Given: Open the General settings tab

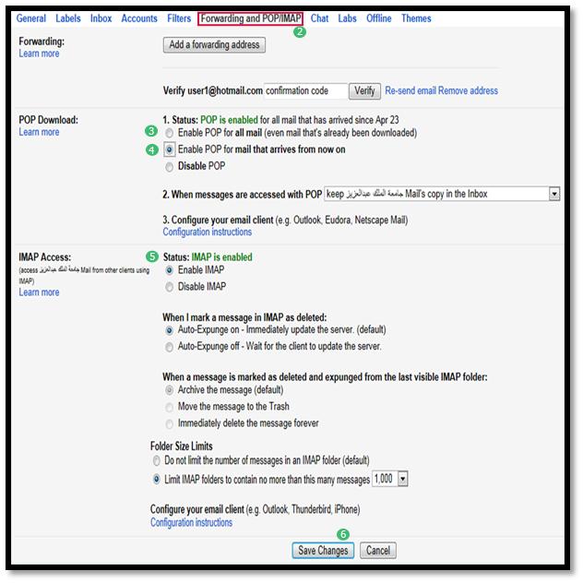Looking at the screenshot, I should (30, 18).
